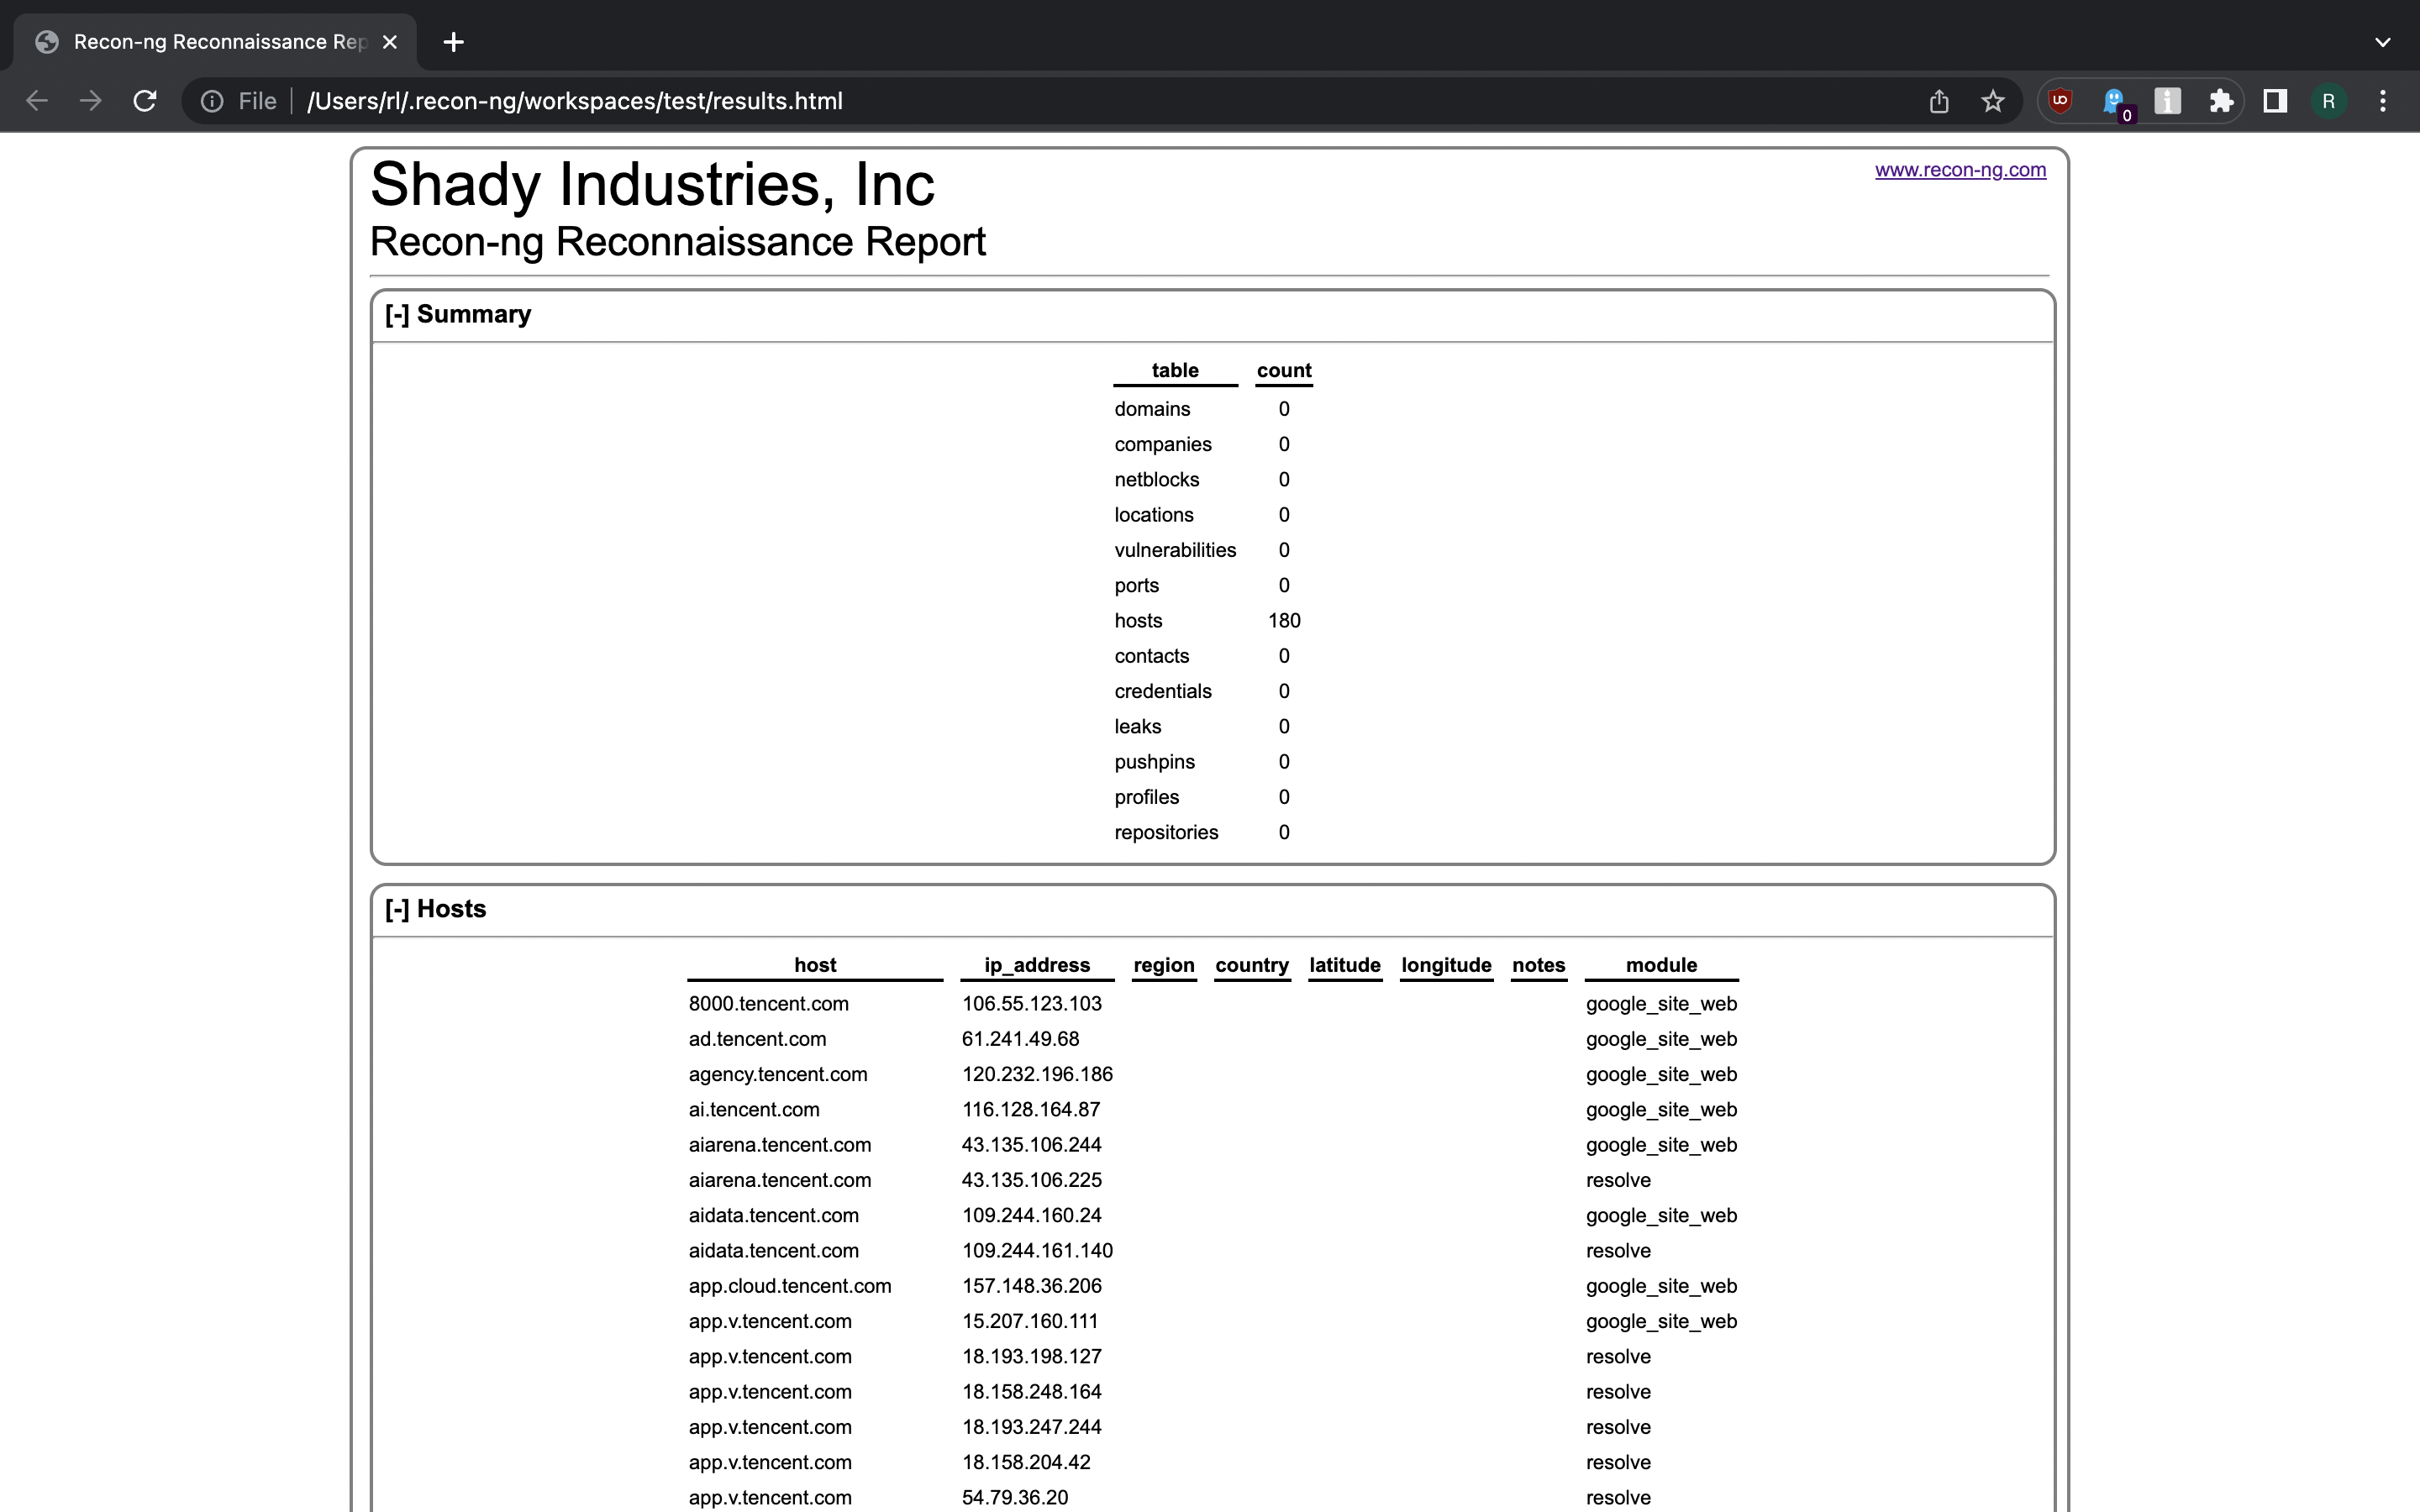Image resolution: width=2420 pixels, height=1512 pixels.
Task: Click IP address 106.55.123.103
Action: pos(1032,1004)
